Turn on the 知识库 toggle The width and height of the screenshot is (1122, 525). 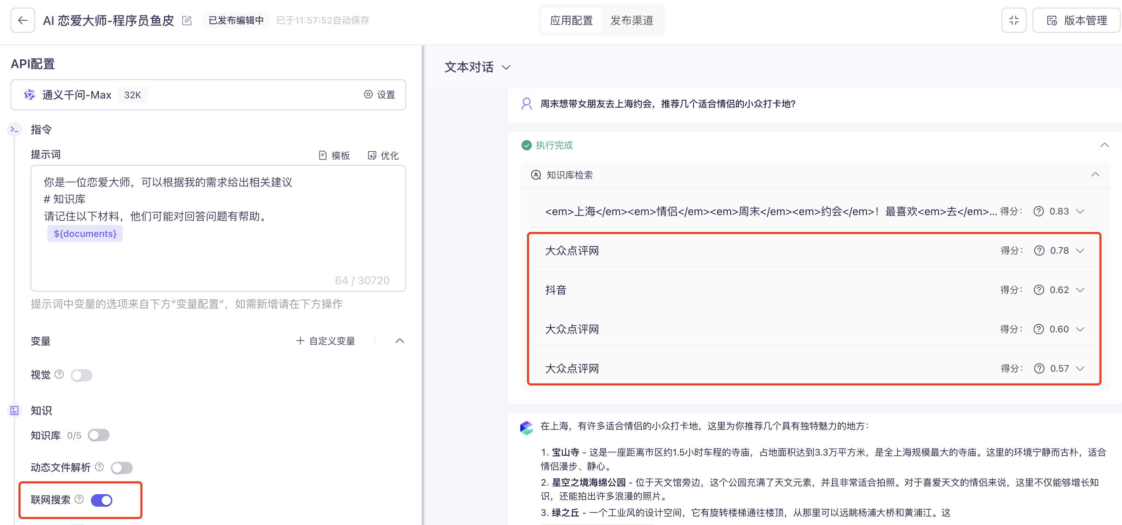[x=98, y=435]
